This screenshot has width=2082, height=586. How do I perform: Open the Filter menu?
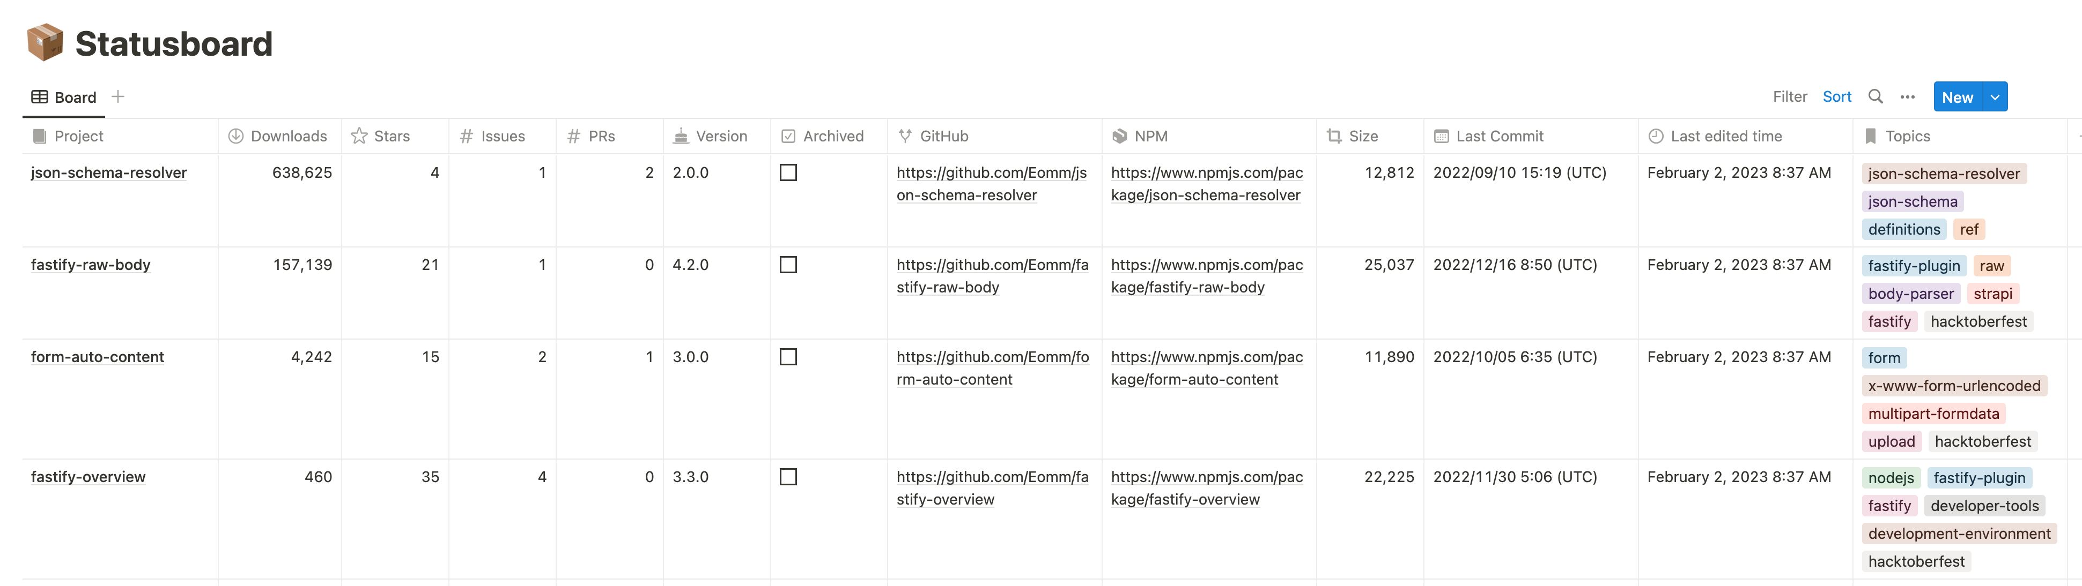1789,97
